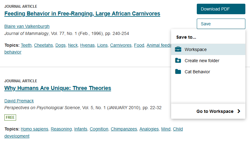Select the Hyenas topic link
The image size is (250, 141).
(x=87, y=45)
